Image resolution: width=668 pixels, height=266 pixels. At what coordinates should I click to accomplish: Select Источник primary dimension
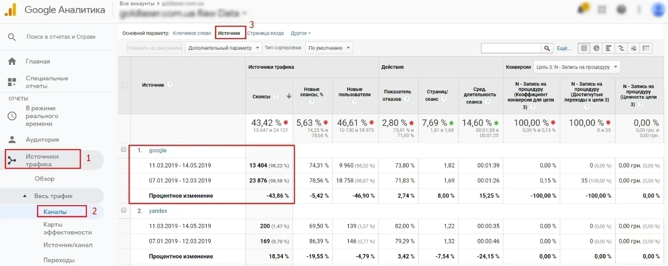(229, 33)
